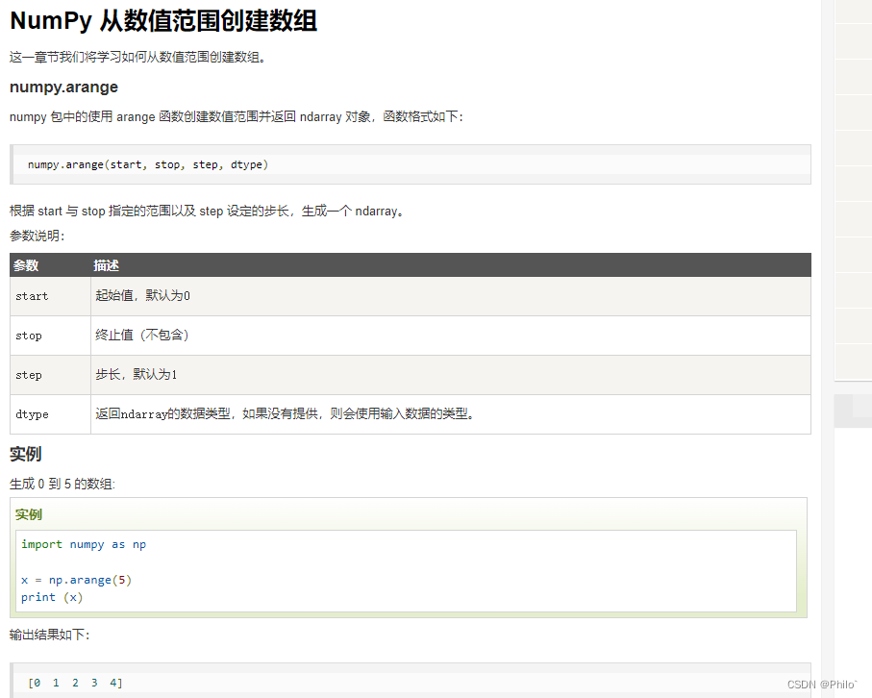The image size is (872, 698).
Task: Click the output line '[0 1 2 3 4]'
Action: click(75, 683)
